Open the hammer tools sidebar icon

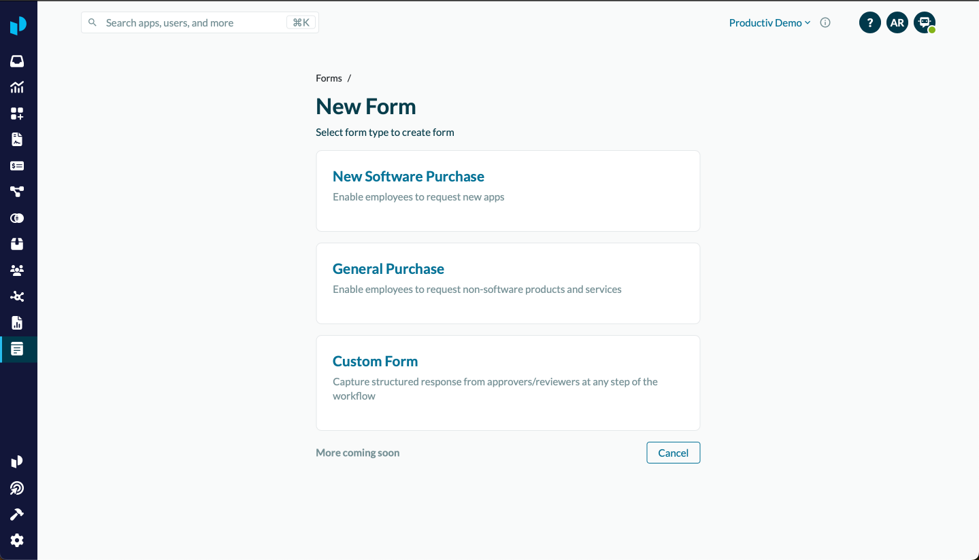pos(17,514)
